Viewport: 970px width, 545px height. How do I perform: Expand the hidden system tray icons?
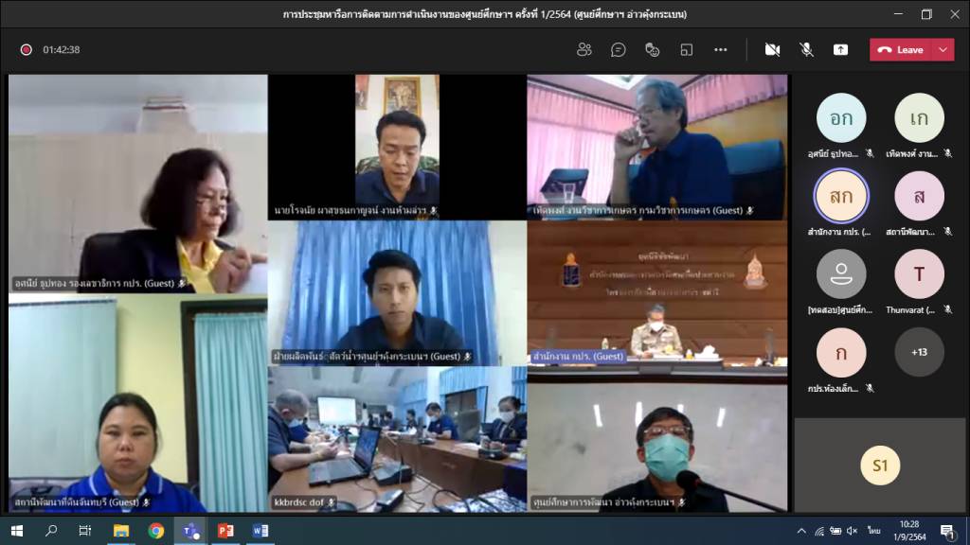pyautogui.click(x=801, y=531)
